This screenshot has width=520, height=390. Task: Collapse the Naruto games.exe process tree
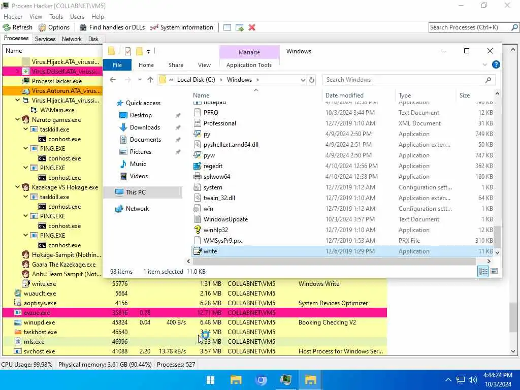18,119
